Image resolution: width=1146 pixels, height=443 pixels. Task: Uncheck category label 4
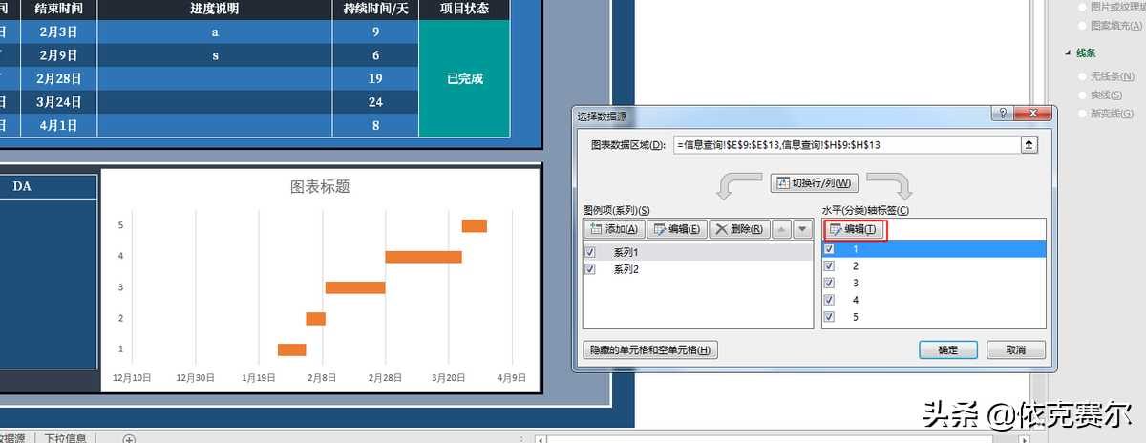point(829,300)
